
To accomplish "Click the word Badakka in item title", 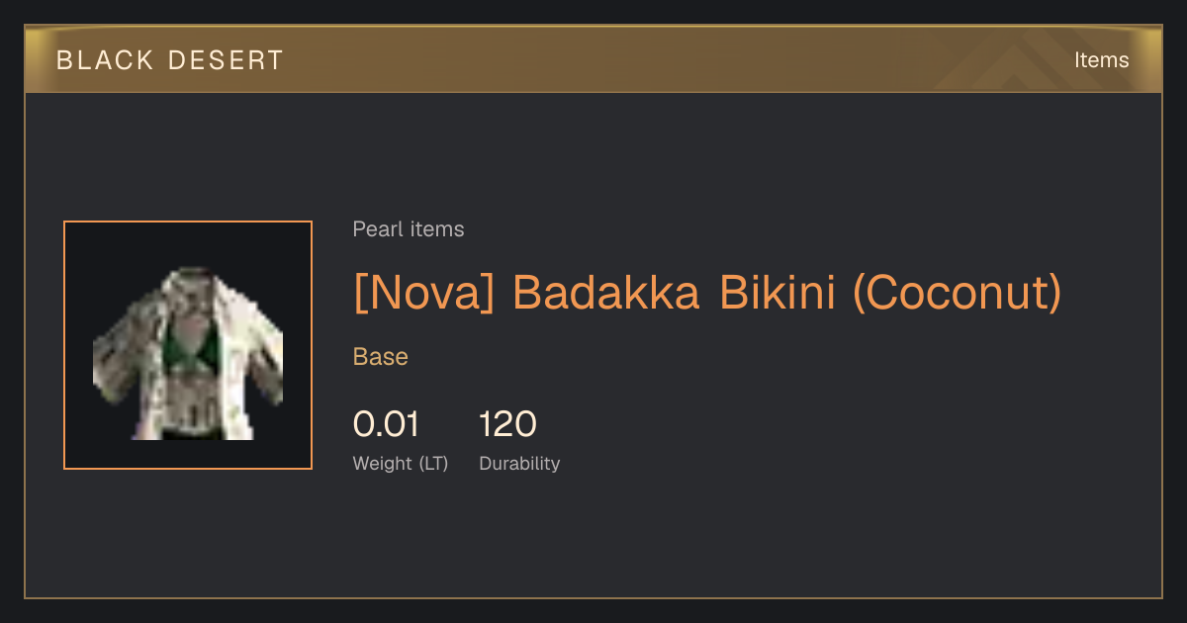I will click(608, 293).
